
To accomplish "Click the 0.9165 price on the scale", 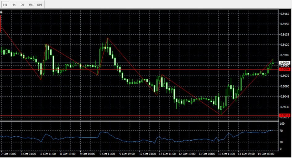I will tap(284, 14).
